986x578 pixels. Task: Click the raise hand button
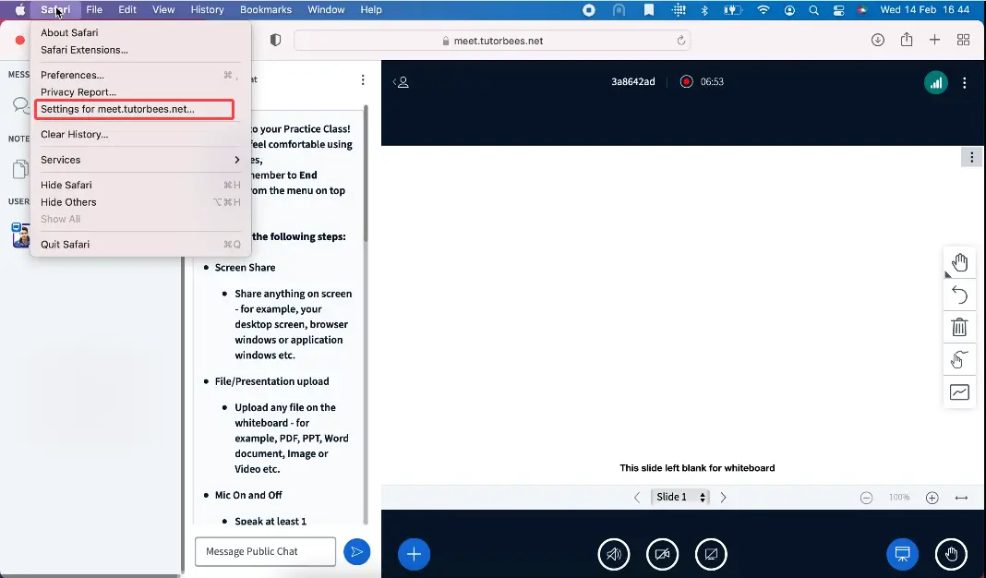pos(951,554)
